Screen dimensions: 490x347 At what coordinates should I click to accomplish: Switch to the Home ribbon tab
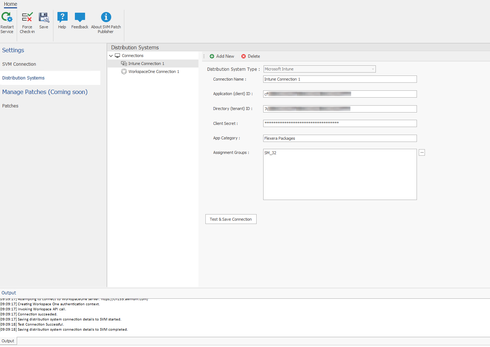point(11,4)
